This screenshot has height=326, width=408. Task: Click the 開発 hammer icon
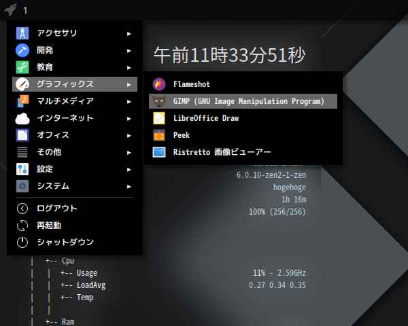(x=22, y=50)
